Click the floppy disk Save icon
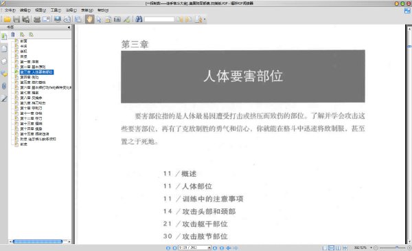Screen dimensions: 412x251 point(16,19)
